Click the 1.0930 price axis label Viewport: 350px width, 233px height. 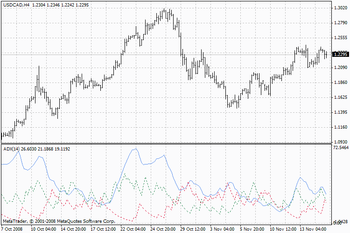pos(339,142)
